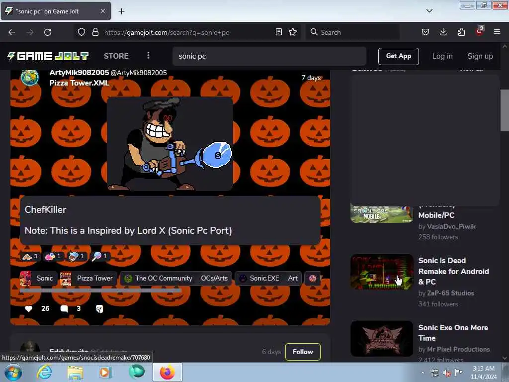The width and height of the screenshot is (509, 382).
Task: Open the OCs/Arts channel tag
Action: pos(214,279)
